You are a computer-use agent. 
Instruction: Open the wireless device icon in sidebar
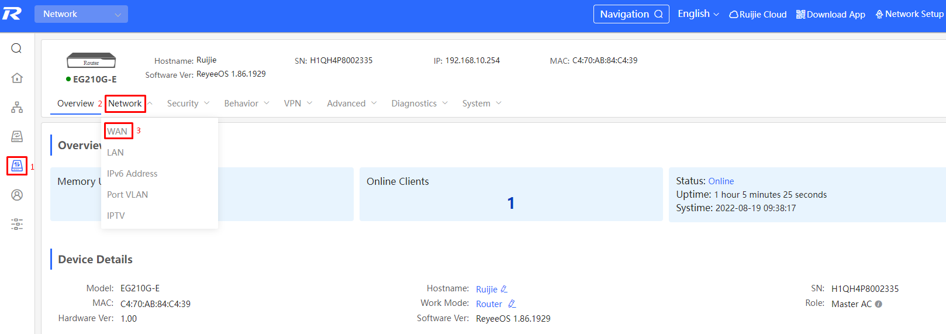(x=17, y=136)
